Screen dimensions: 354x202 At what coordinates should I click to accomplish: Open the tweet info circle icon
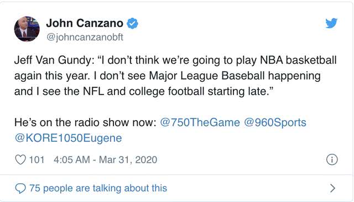click(332, 159)
